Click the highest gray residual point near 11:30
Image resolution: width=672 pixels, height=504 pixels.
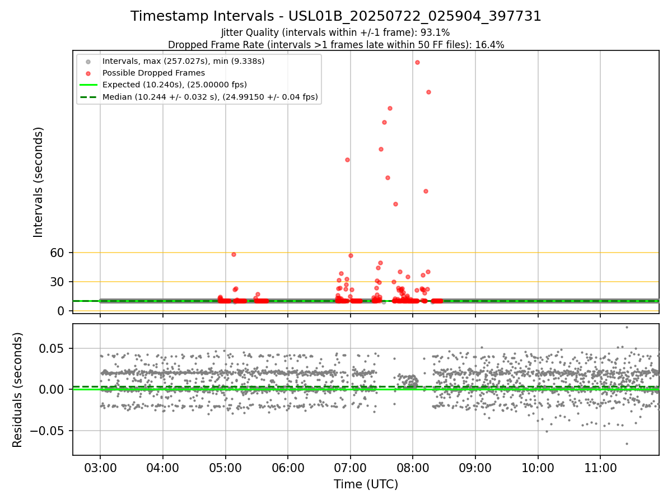pos(627,327)
